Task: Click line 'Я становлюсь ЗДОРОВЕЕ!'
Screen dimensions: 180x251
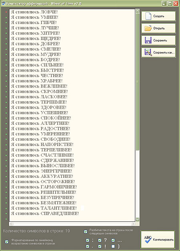Action: [x=38, y=108]
